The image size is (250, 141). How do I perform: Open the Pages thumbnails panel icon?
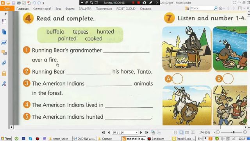[4, 32]
